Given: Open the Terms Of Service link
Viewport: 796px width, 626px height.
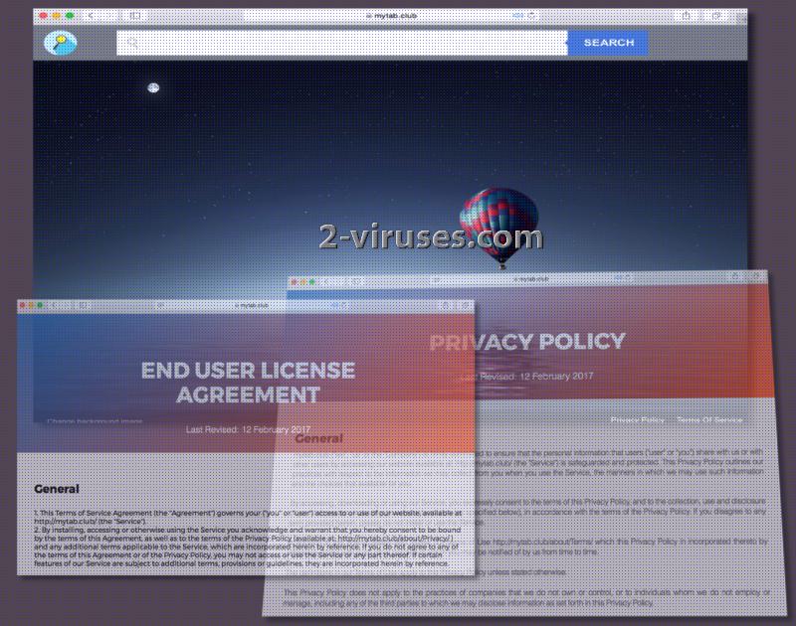Looking at the screenshot, I should (709, 421).
